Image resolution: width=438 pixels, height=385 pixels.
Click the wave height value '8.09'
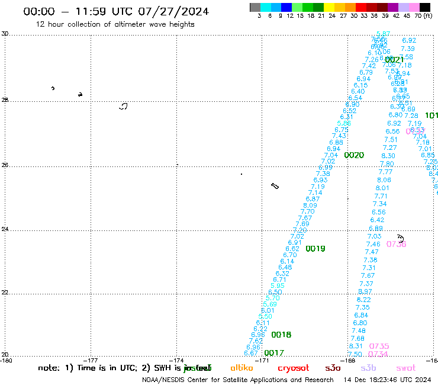[x=310, y=206]
